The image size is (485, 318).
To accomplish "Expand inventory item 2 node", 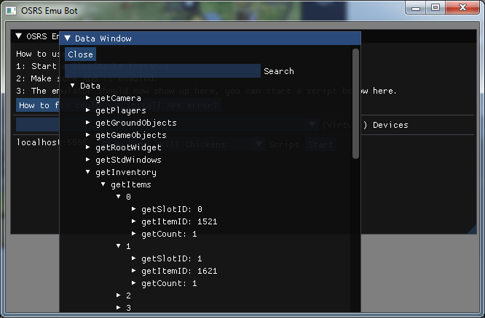I will [x=119, y=295].
